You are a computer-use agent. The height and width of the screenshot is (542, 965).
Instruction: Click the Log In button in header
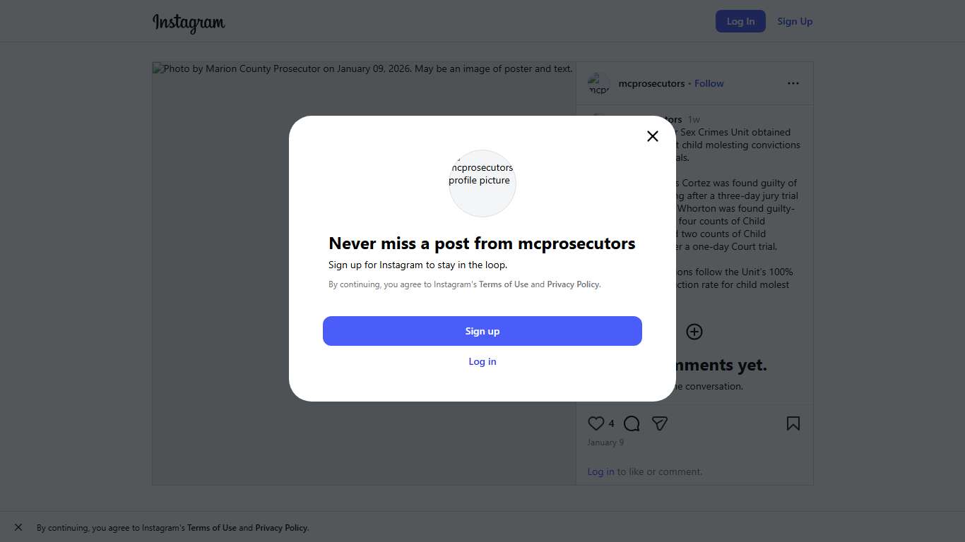[740, 21]
